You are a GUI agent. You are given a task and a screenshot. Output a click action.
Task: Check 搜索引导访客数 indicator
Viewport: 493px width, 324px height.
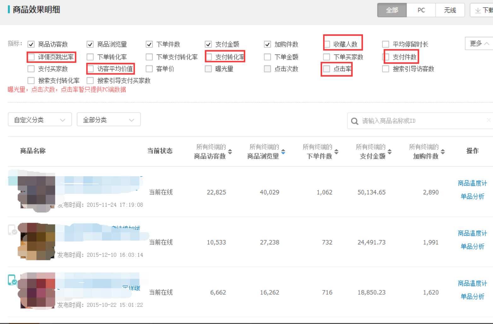tap(386, 69)
